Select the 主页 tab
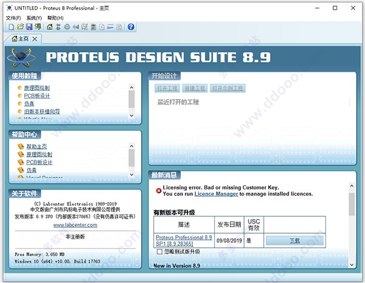 point(23,39)
